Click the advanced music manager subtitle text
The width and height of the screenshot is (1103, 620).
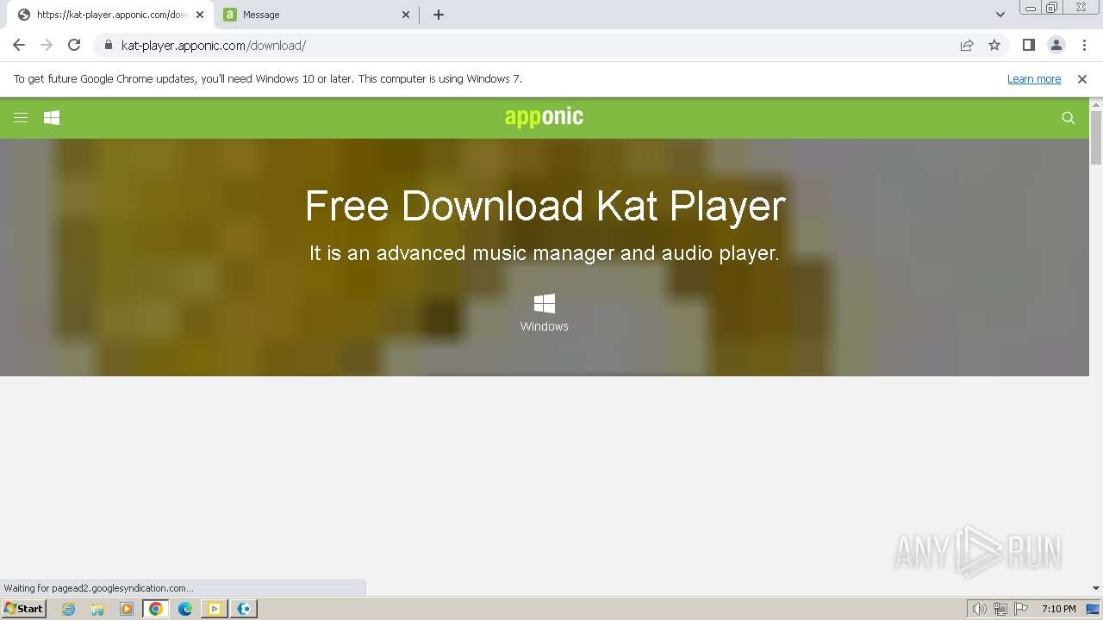(x=545, y=253)
